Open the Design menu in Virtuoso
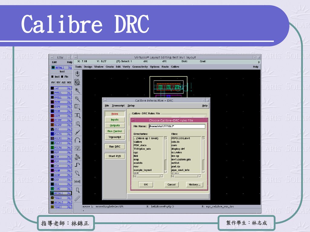The height and width of the screenshot is (232, 310). tap(88, 67)
